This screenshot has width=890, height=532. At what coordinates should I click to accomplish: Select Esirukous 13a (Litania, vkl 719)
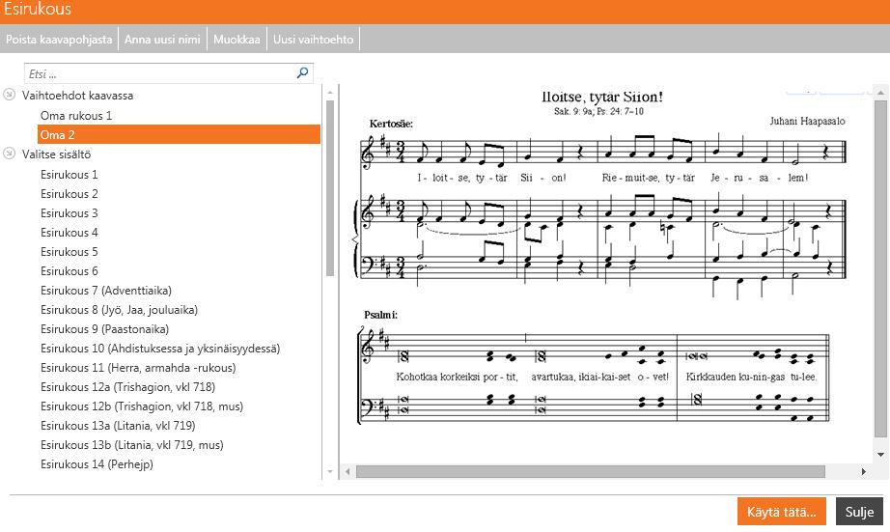coord(118,425)
